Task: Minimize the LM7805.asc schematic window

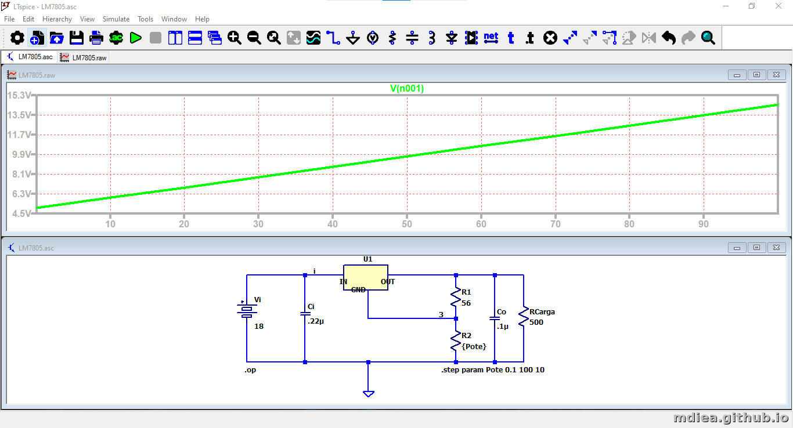Action: pyautogui.click(x=737, y=248)
